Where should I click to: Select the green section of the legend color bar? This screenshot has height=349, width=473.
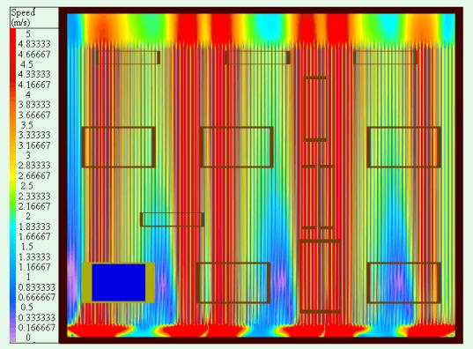pos(13,201)
